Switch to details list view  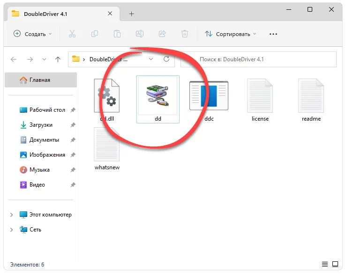324,264
